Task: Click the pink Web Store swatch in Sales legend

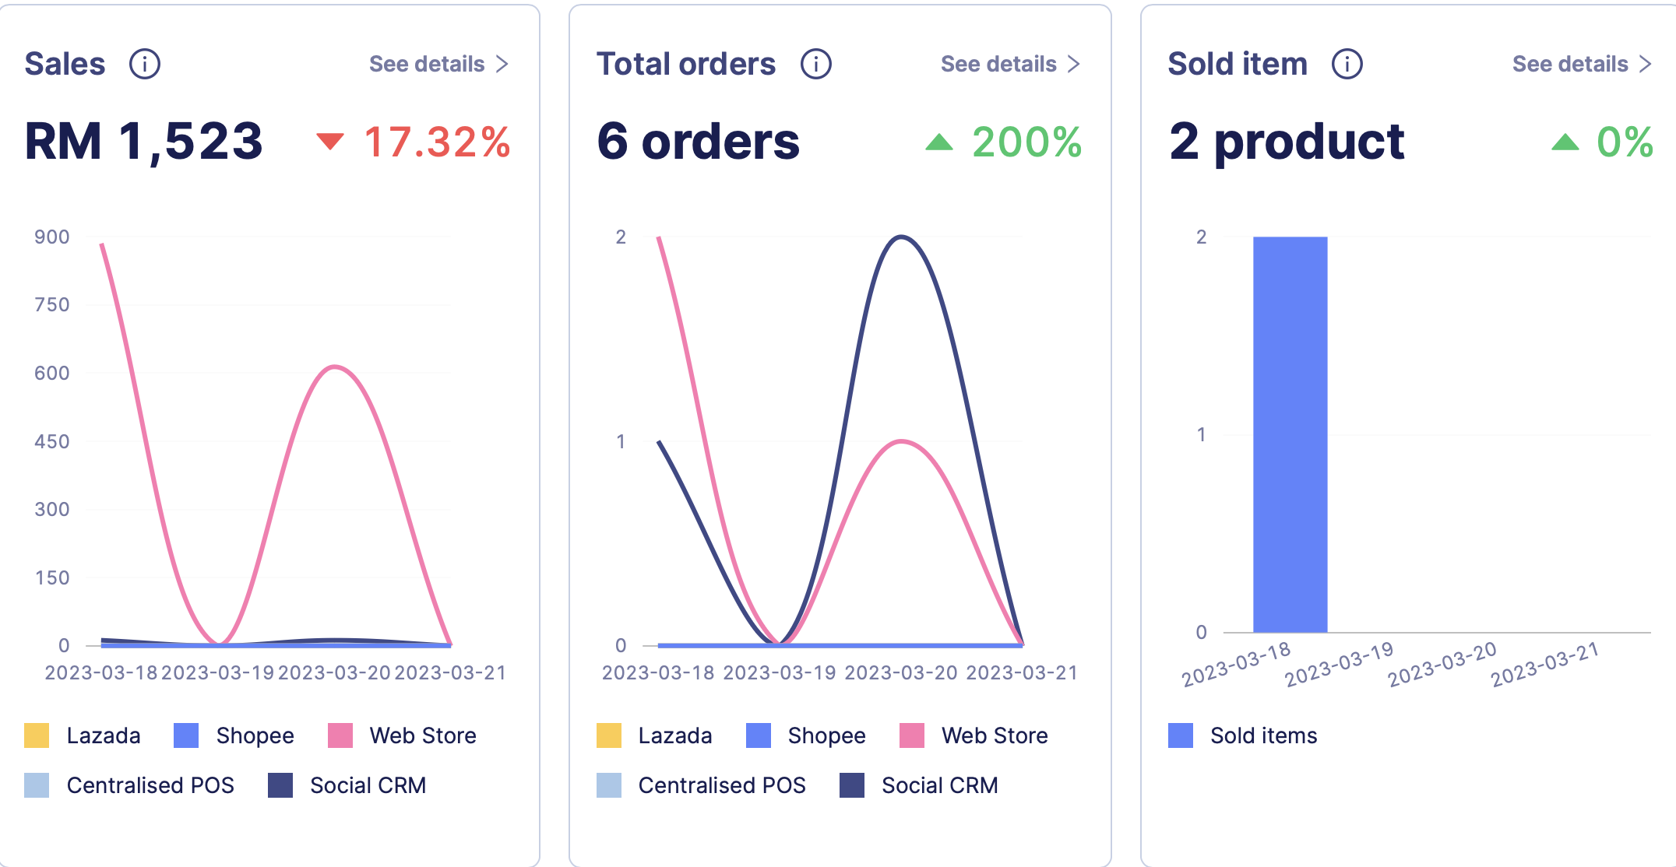Action: [x=340, y=735]
